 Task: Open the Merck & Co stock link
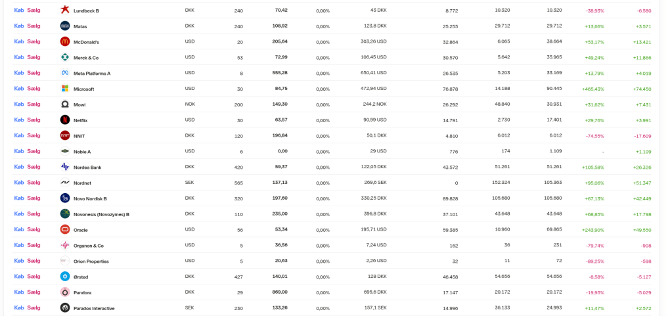coord(86,58)
